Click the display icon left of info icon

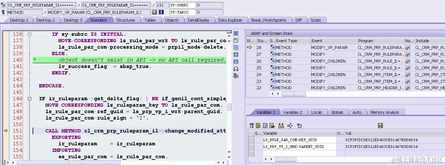(x=154, y=12)
